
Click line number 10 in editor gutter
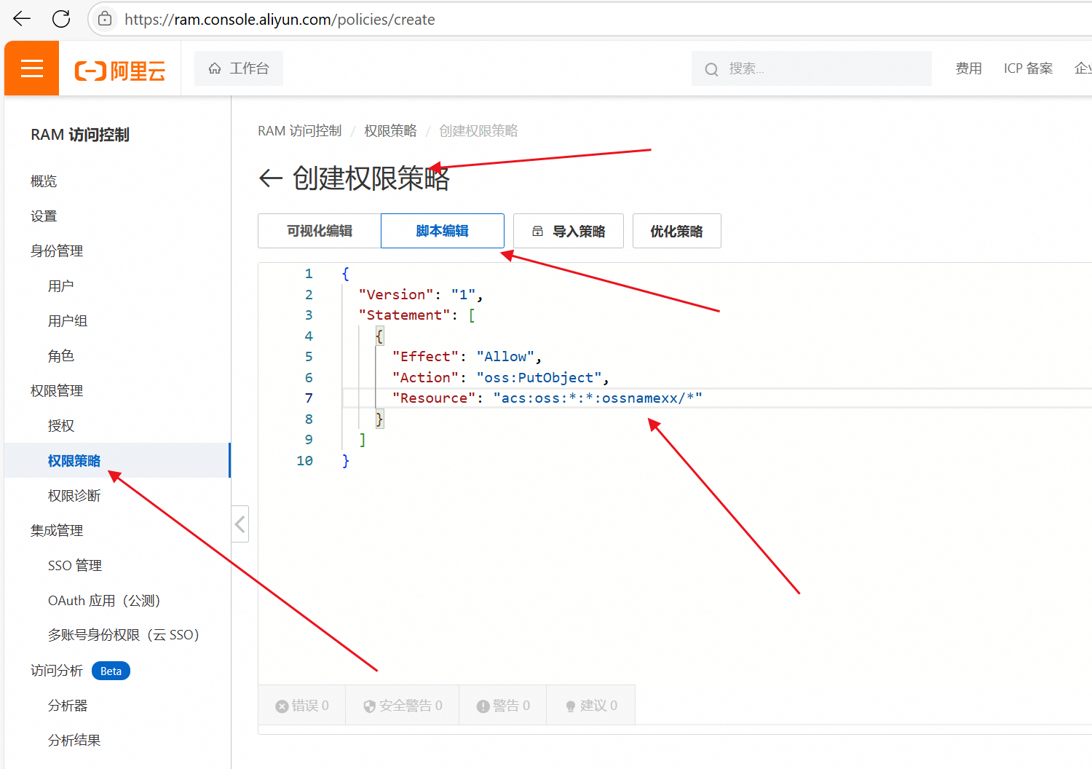point(305,461)
